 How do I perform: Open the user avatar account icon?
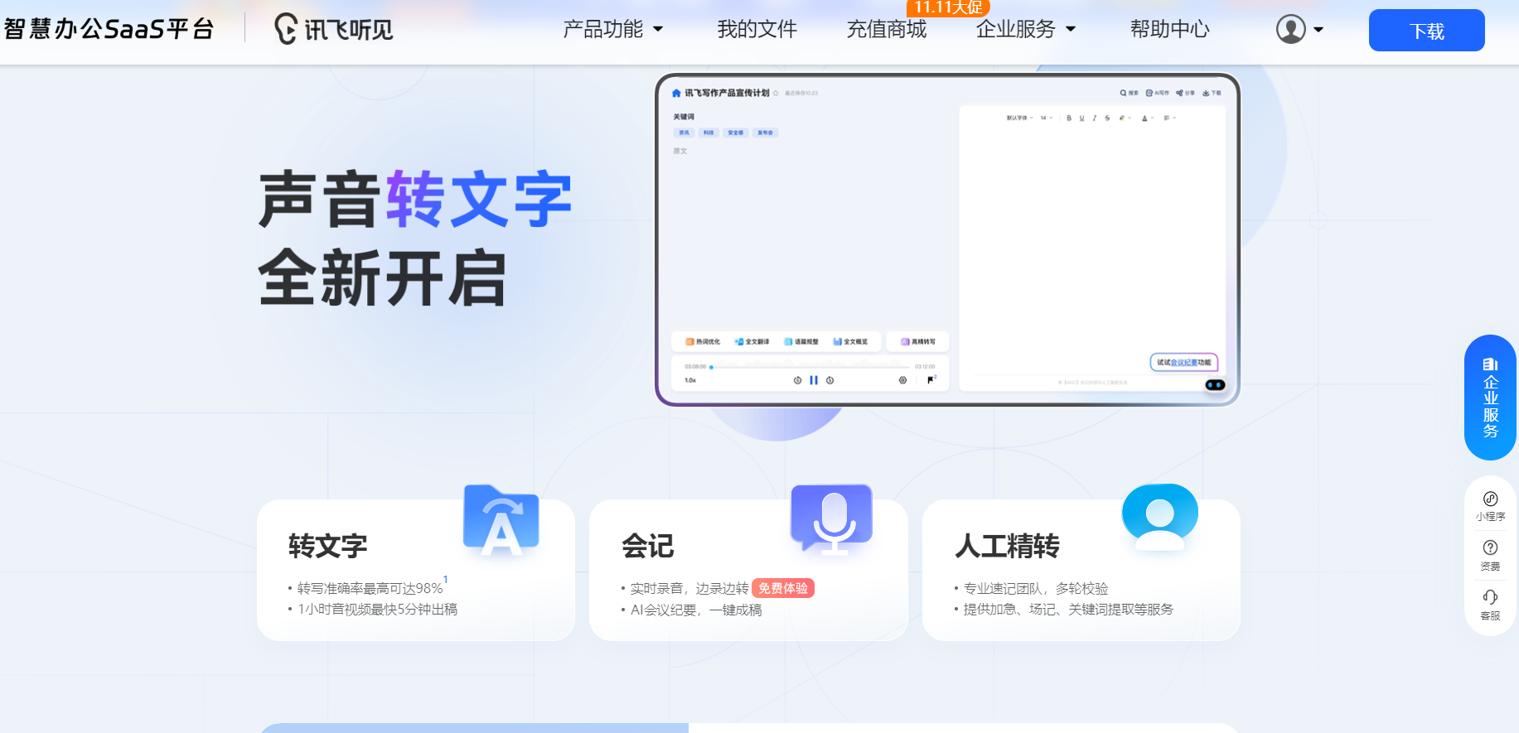1290,29
